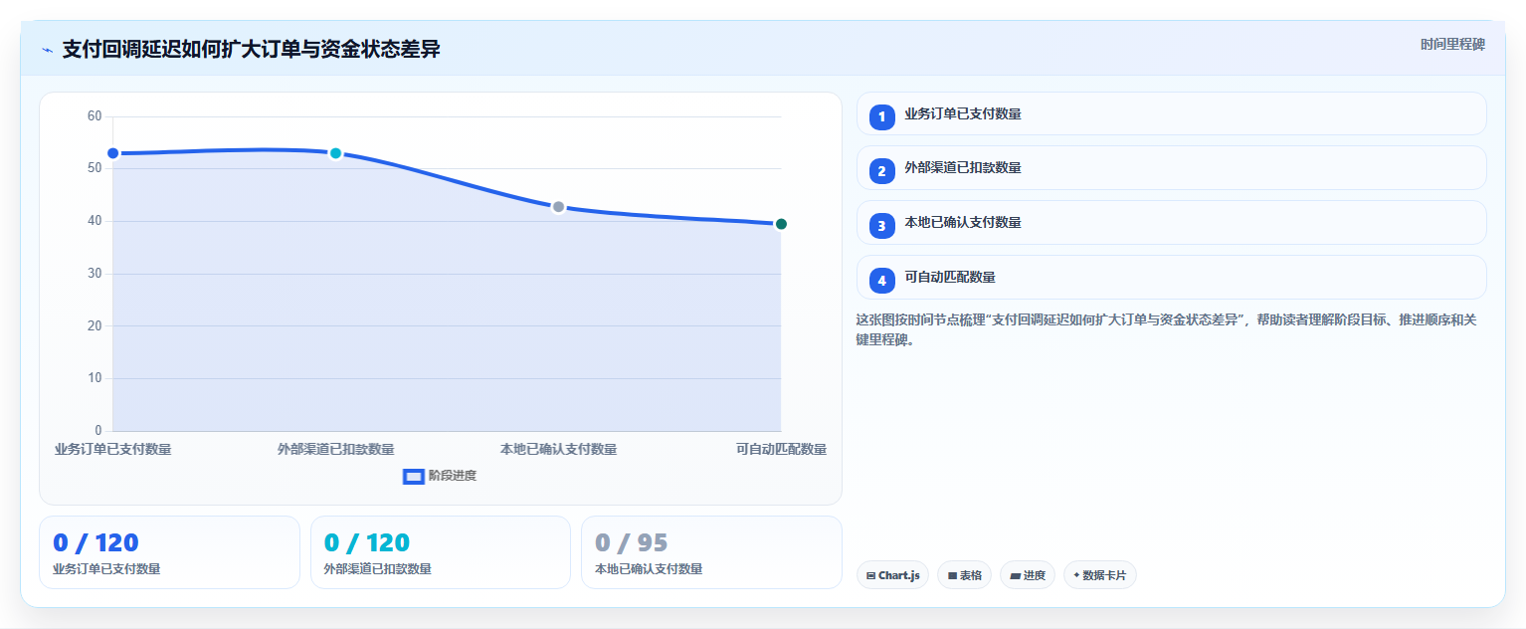Image resolution: width=1526 pixels, height=629 pixels.
Task: Click the 时间里程碑 label in the header
Action: 1452,45
